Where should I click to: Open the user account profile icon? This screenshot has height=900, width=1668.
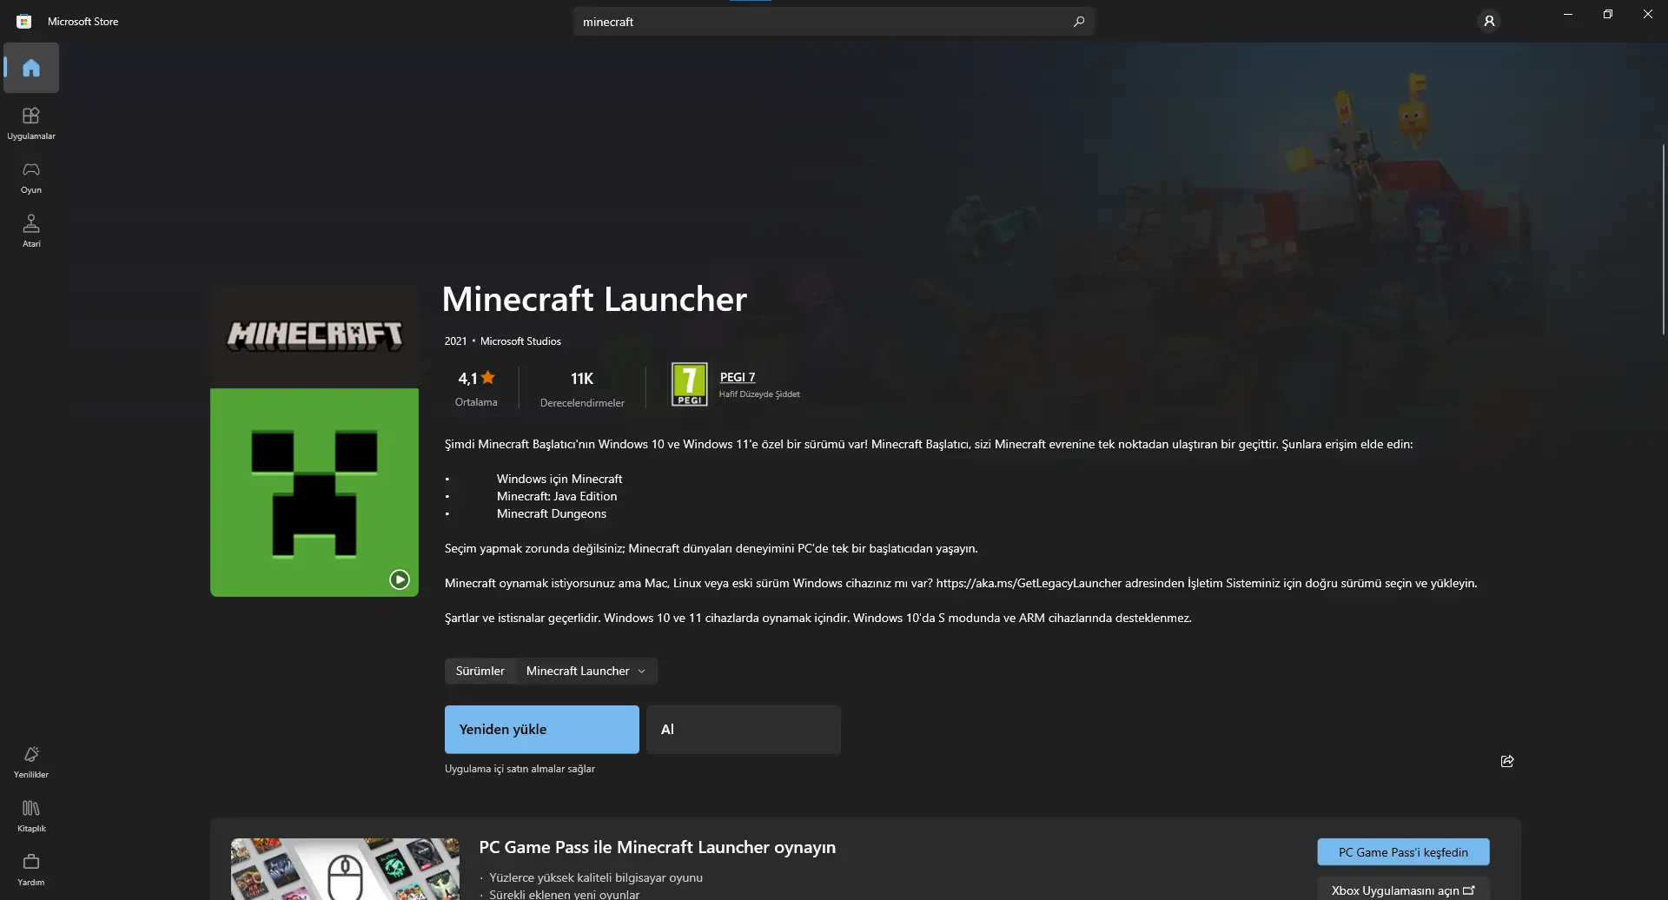[1489, 21]
